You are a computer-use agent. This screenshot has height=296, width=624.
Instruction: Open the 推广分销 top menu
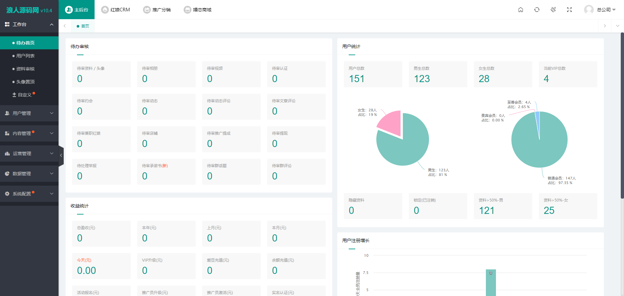(157, 10)
